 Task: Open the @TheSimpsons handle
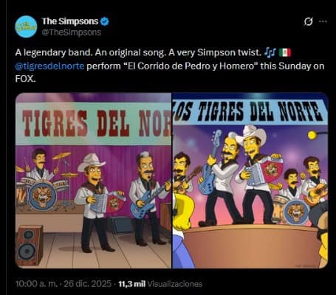[72, 32]
